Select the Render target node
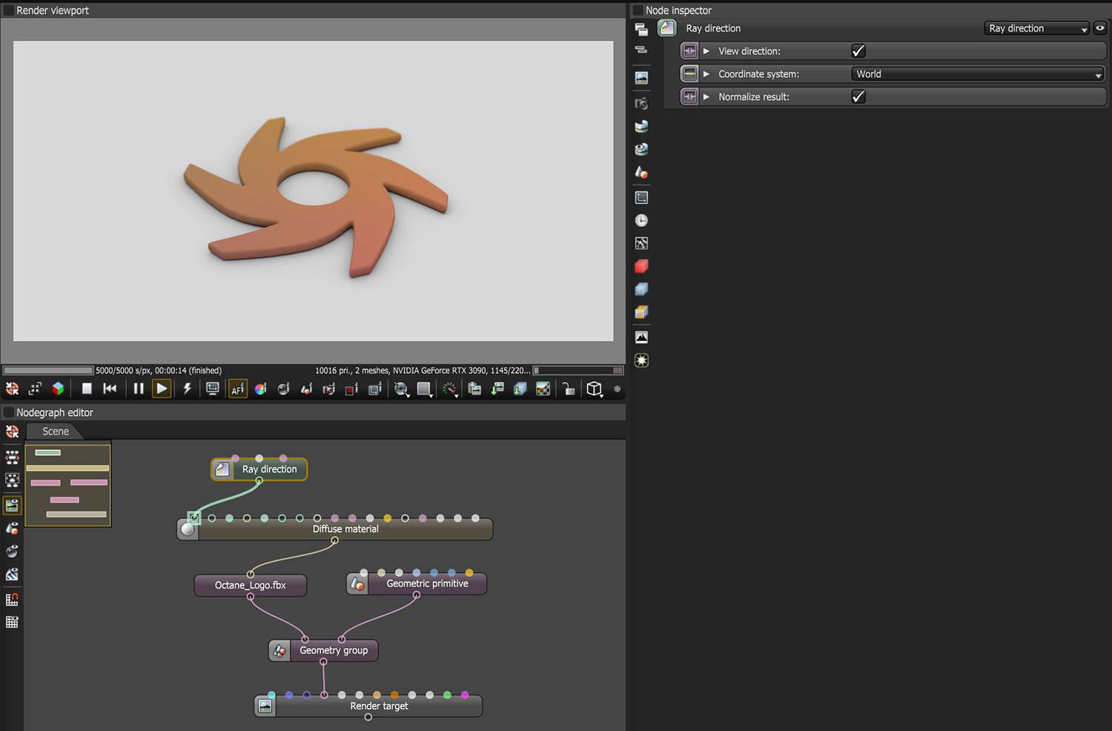 368,706
